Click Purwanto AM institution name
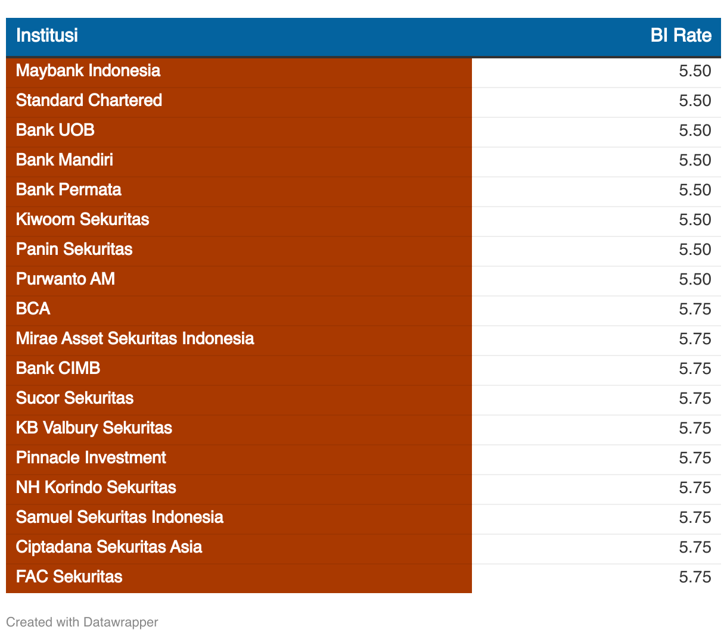Viewport: 727px width, 636px height. click(66, 279)
